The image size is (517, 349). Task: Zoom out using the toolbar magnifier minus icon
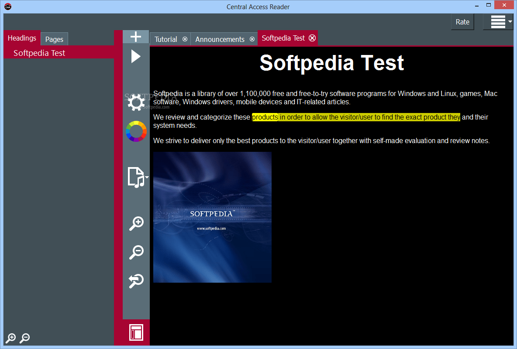[136, 252]
